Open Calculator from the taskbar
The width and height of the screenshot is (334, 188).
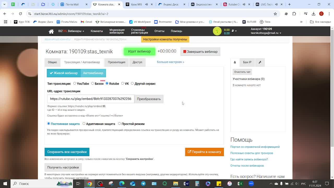pyautogui.click(x=197, y=184)
